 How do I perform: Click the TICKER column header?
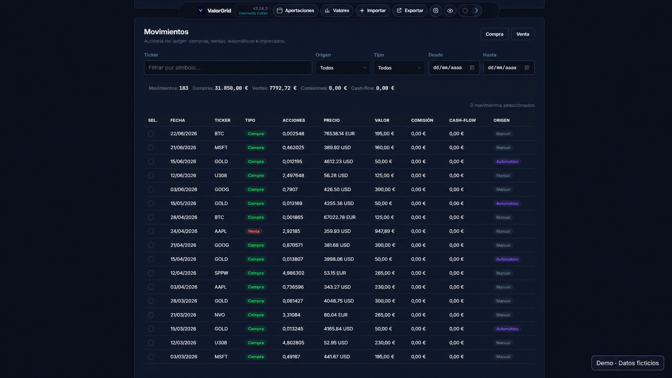point(222,120)
